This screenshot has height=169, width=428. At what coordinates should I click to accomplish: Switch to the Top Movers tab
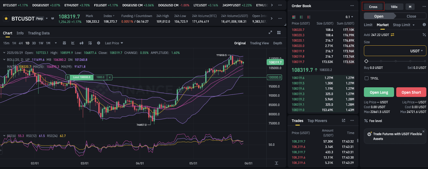coord(317,121)
